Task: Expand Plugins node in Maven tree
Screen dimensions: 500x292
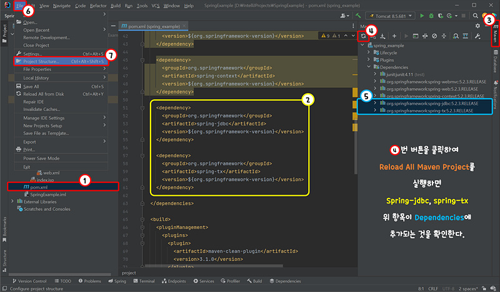Action: click(x=369, y=60)
